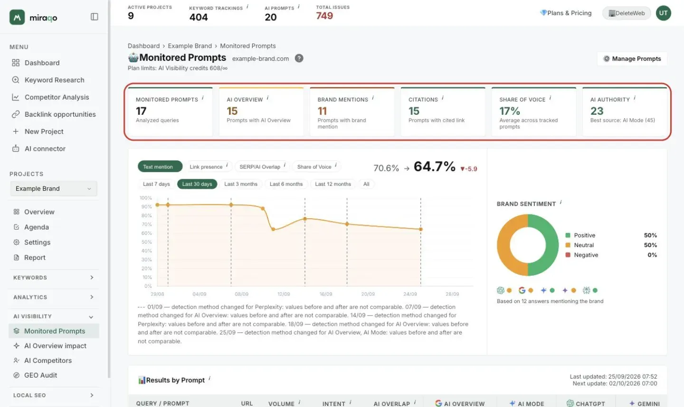Expand the Analytics section
Screen dimensions: 684x407
(54, 297)
